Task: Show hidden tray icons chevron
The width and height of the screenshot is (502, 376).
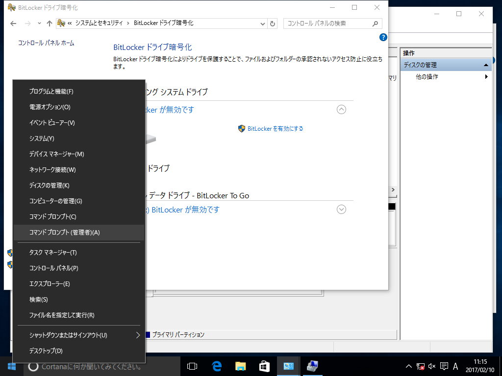Action: 408,366
